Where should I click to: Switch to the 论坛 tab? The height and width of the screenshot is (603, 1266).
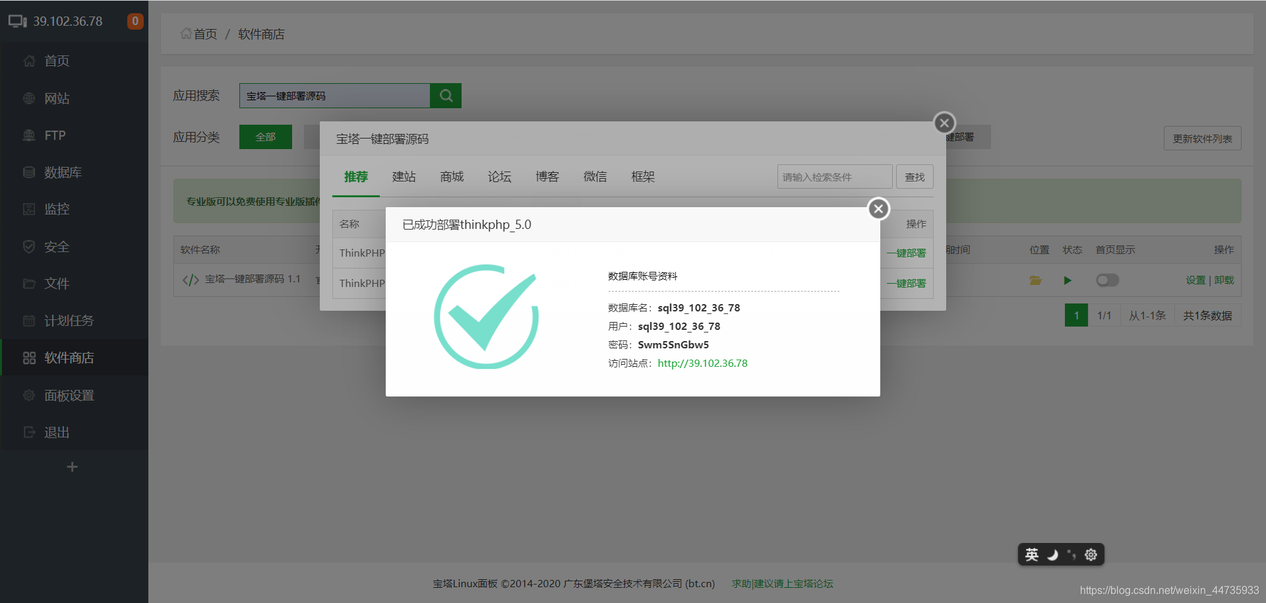point(500,177)
